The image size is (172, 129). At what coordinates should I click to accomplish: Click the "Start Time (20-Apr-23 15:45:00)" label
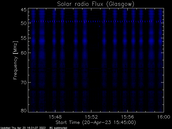[96, 123]
